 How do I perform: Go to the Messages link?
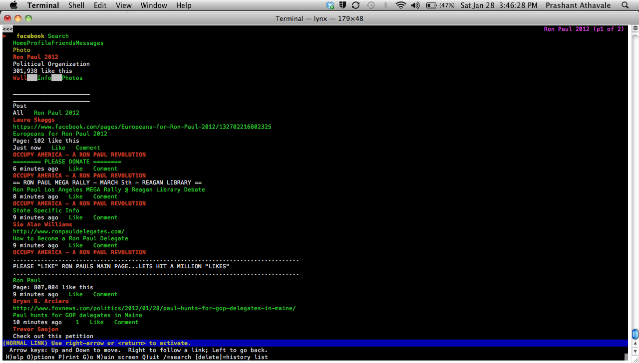(90, 43)
